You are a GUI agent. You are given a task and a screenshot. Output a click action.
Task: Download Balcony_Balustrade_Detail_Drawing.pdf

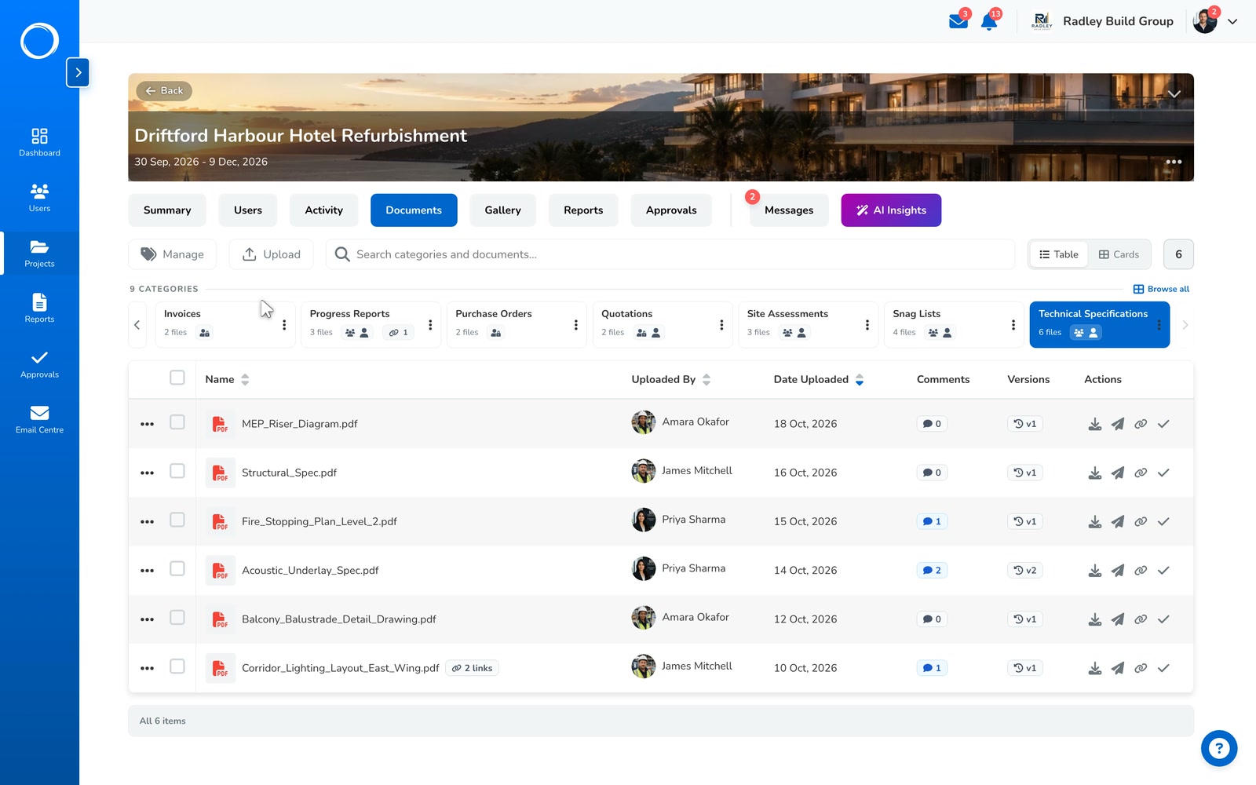tap(1095, 619)
